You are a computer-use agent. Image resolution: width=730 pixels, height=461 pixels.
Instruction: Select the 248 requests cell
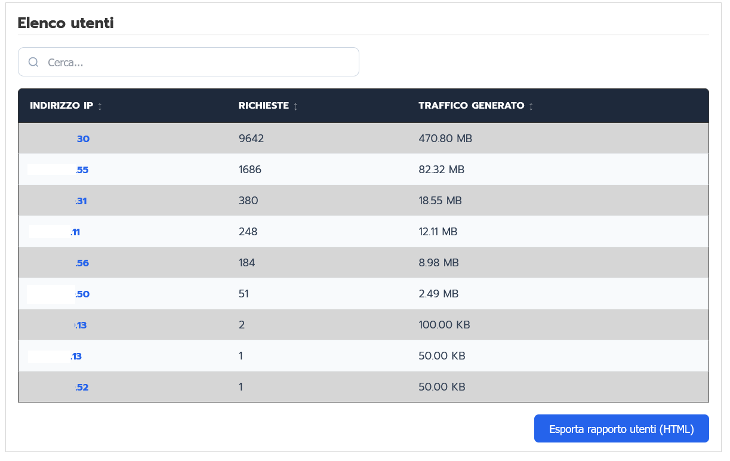click(248, 232)
